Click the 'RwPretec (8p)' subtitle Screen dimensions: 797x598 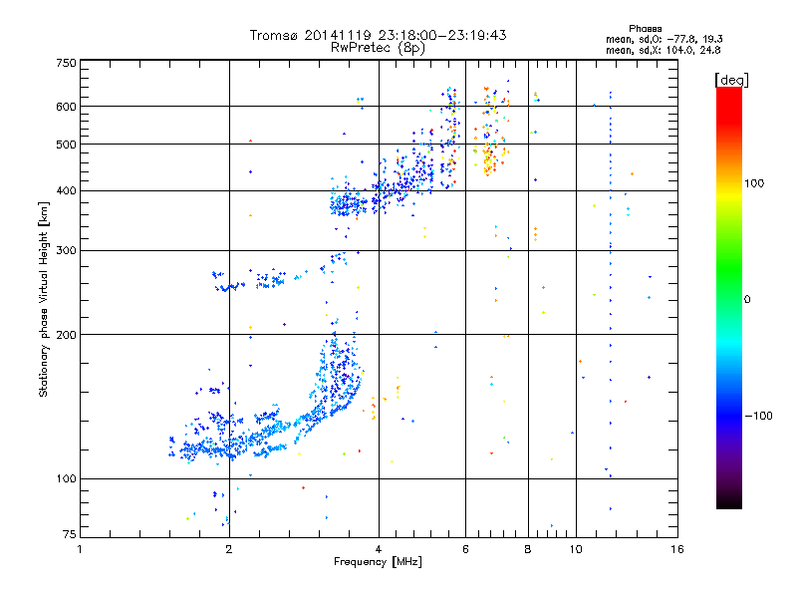tap(378, 48)
